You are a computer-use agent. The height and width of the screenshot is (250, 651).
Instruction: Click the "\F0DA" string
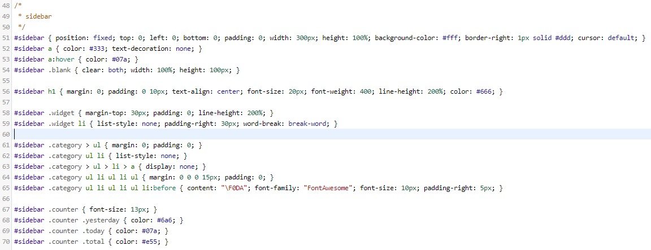[234, 188]
